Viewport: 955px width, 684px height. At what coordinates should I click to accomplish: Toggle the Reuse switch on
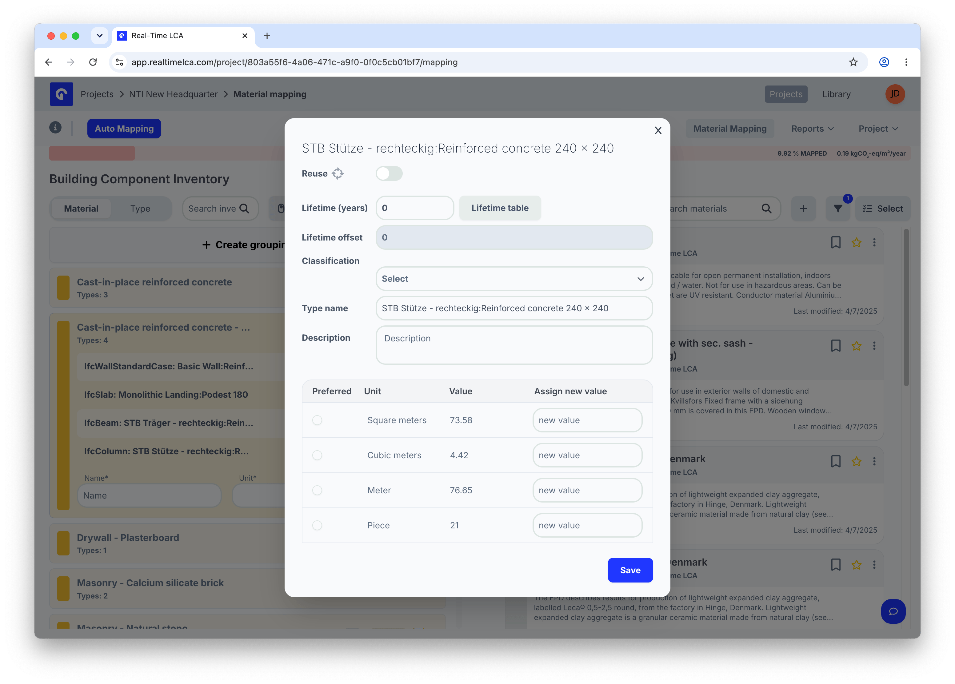pos(389,173)
